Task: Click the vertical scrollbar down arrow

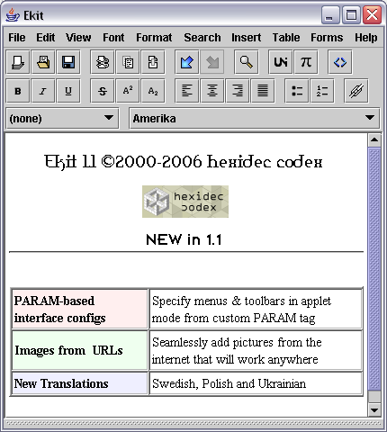Action: pos(374,409)
